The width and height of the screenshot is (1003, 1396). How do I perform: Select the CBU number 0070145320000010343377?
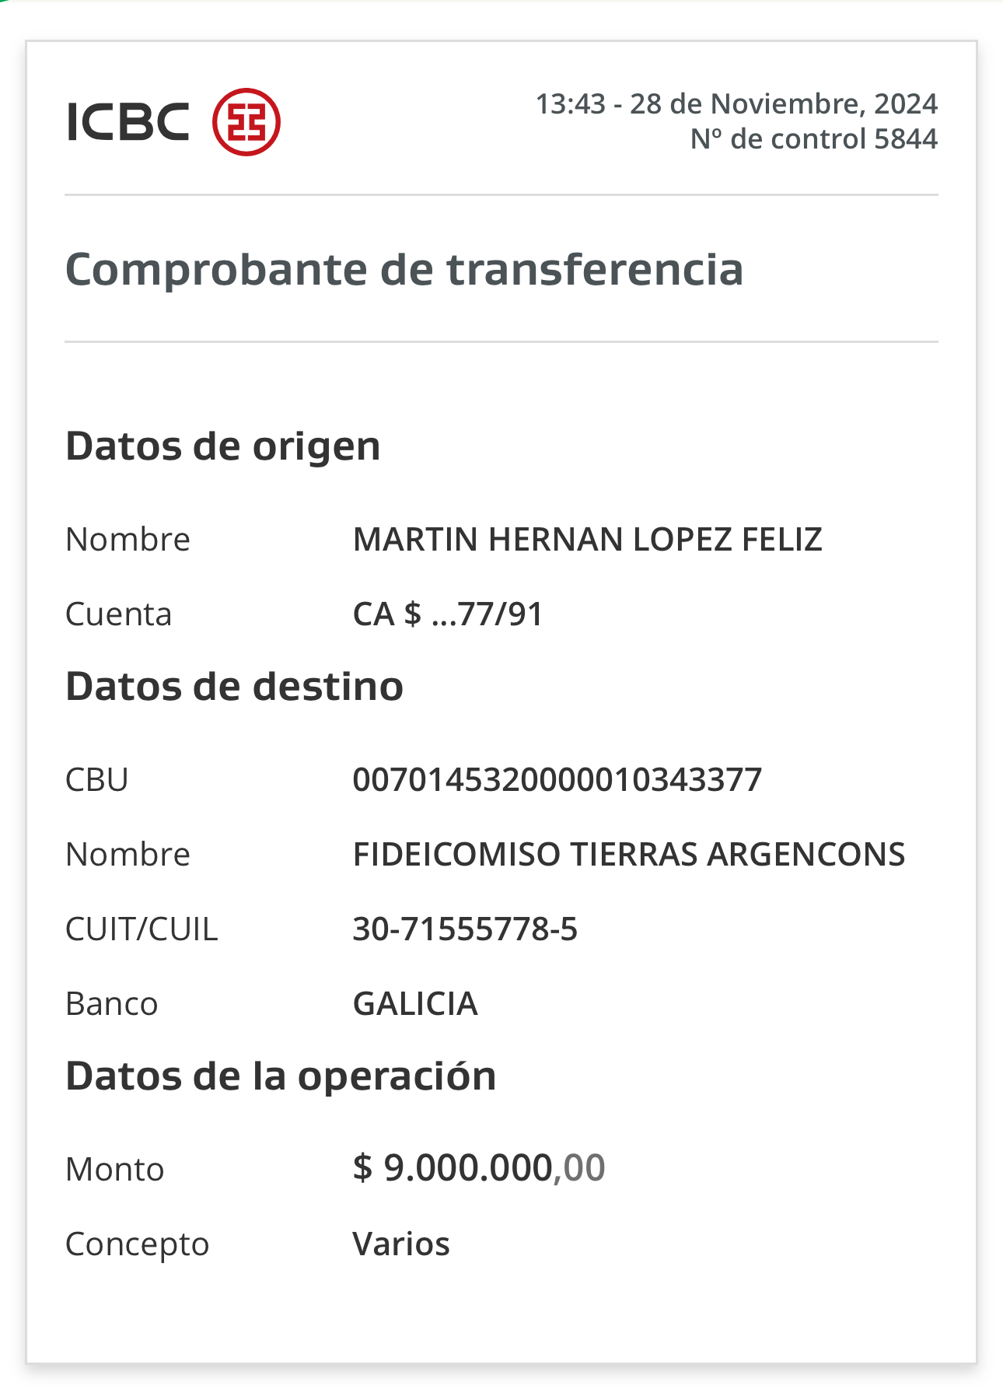[x=557, y=779]
